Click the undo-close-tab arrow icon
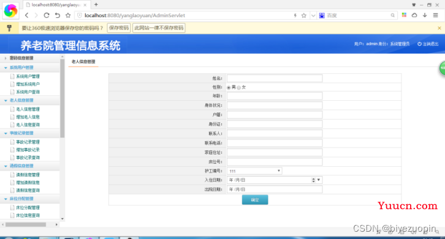 (58, 15)
